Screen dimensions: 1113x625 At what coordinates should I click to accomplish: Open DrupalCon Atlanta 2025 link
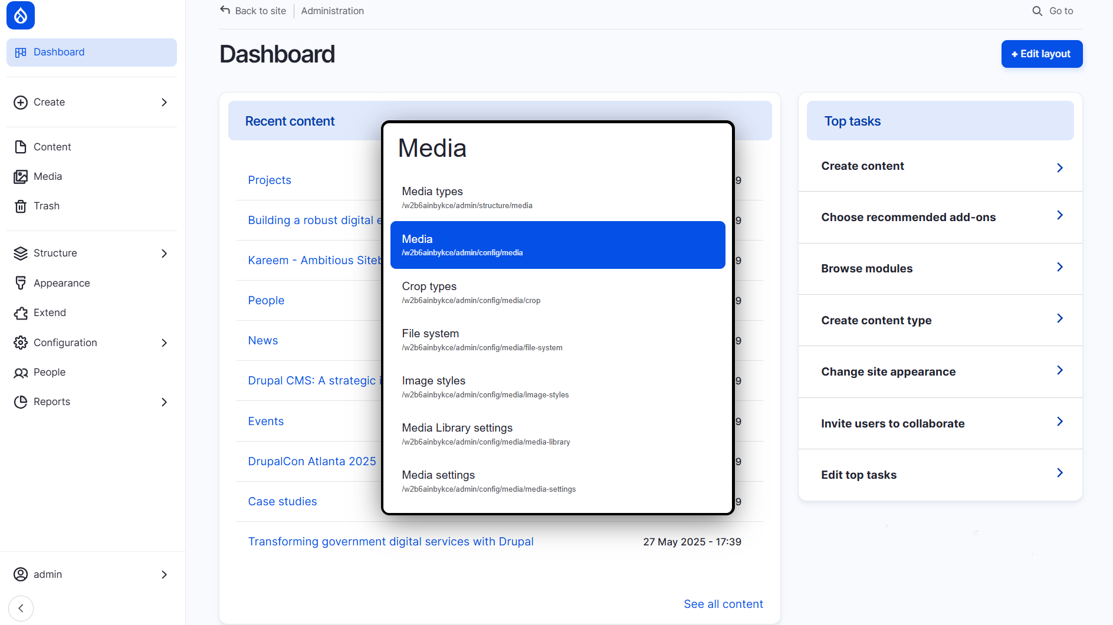[312, 461]
